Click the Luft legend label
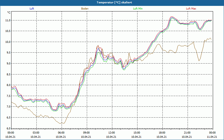This screenshot has height=140, width=224. [32, 9]
